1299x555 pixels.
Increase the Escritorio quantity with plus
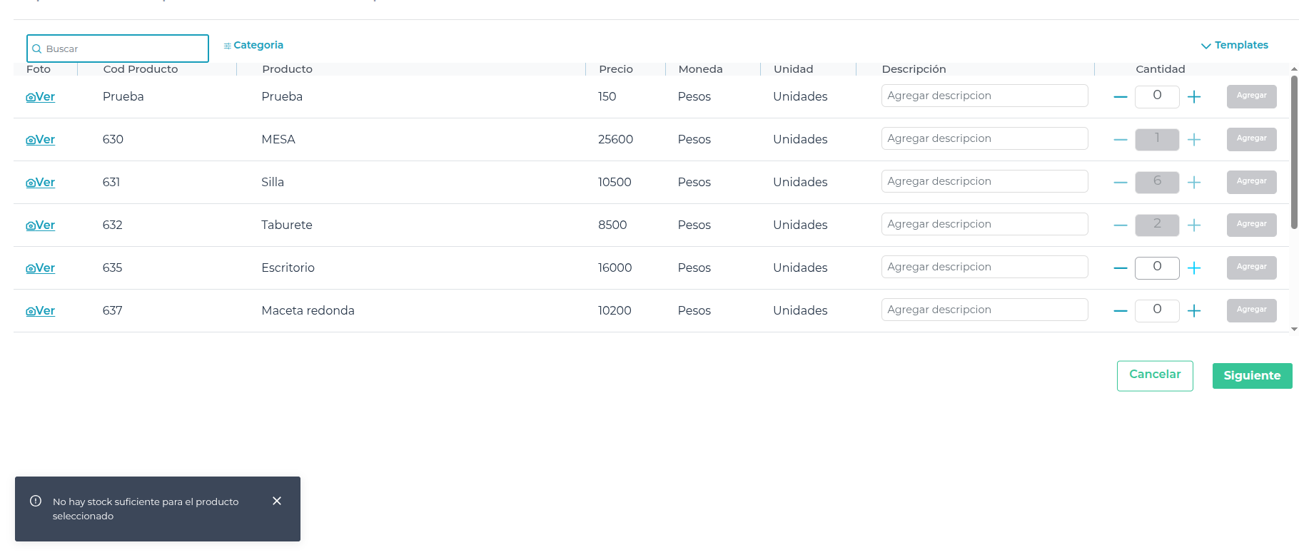click(1194, 268)
